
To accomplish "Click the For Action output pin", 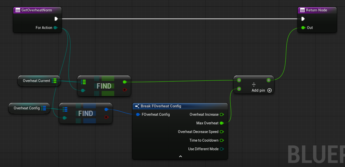I will pyautogui.click(x=55, y=28).
